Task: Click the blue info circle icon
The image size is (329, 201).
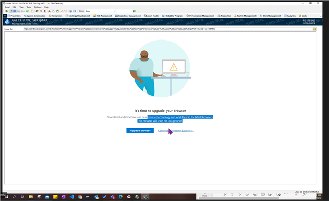Action: coord(75,11)
